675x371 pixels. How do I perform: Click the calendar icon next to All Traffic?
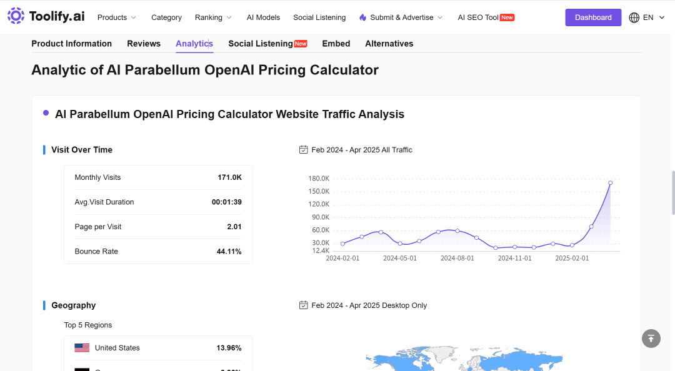click(x=304, y=150)
